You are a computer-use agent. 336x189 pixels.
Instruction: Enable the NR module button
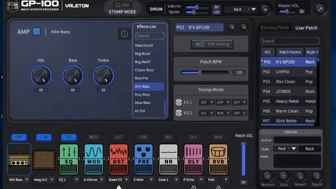168,137
